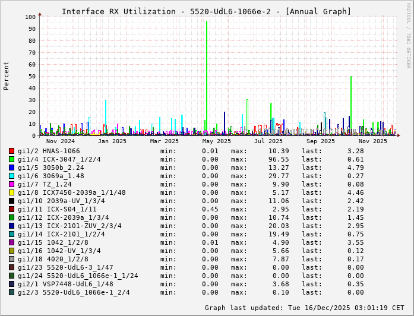Click the max value 19.49
Viewport: 414px width, 316px height.
279,234
